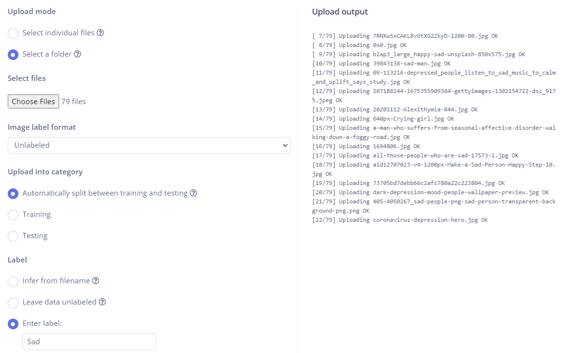Click the Upload output heading
Viewport: 578px width, 353px height.
[x=340, y=12]
